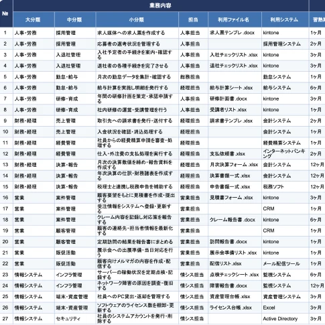Select cell 採用管理システム
Screen dimensions: 325x325
(x=285, y=44)
